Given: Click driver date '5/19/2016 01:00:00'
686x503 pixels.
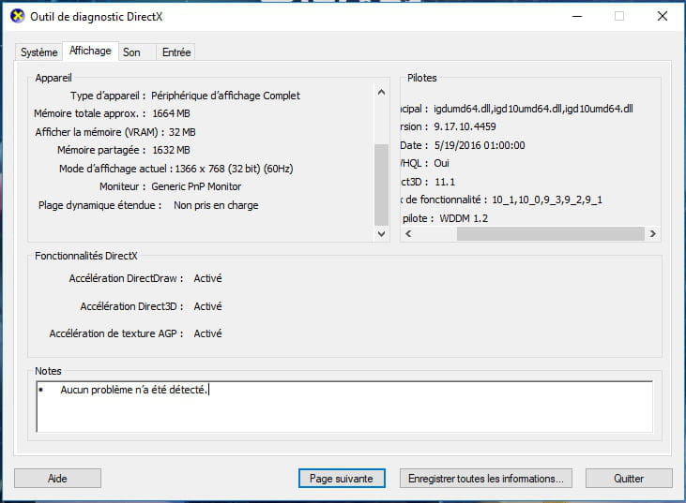Looking at the screenshot, I should [x=480, y=145].
